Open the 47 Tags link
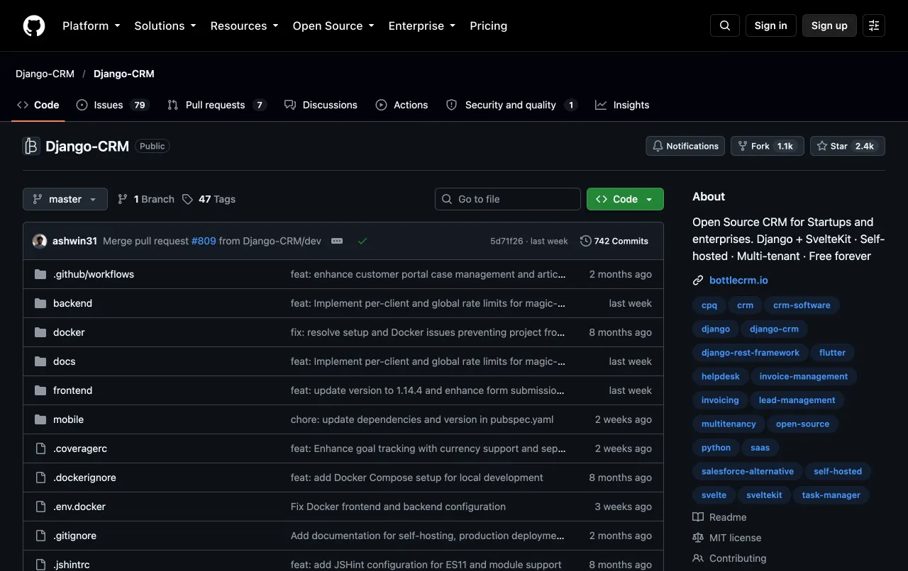908x571 pixels. (x=209, y=199)
